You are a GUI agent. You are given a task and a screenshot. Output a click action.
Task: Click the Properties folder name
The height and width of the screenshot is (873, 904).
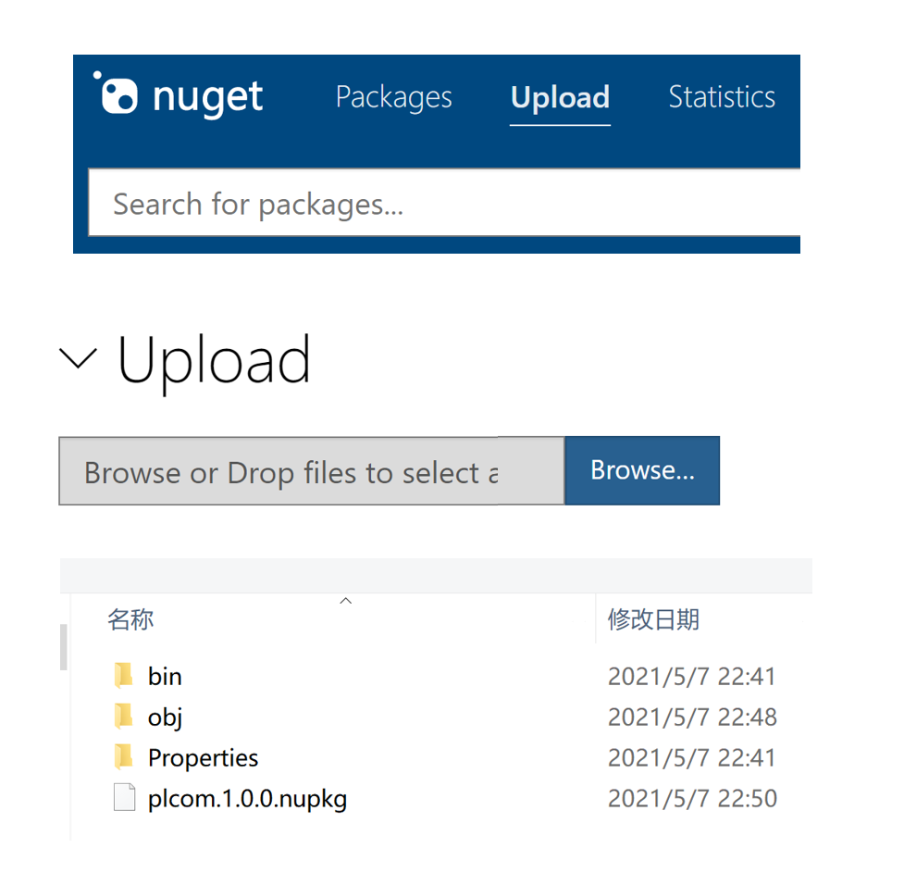[203, 757]
